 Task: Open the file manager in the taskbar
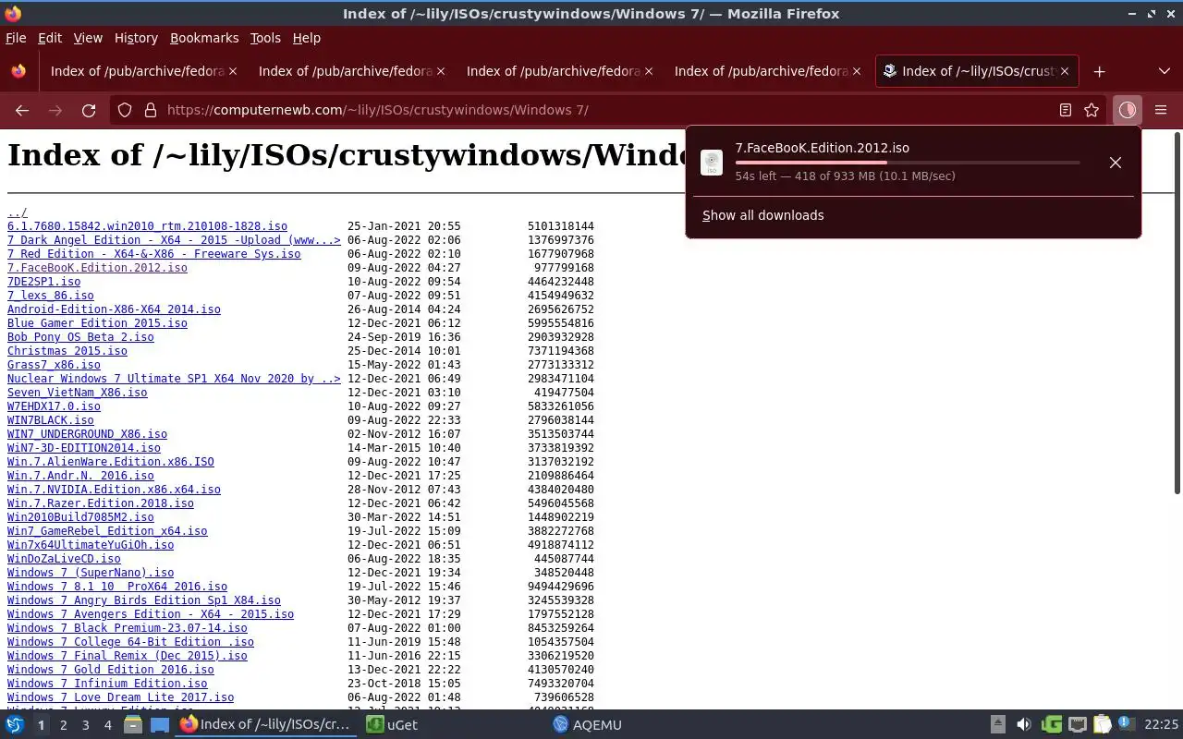pyautogui.click(x=132, y=725)
